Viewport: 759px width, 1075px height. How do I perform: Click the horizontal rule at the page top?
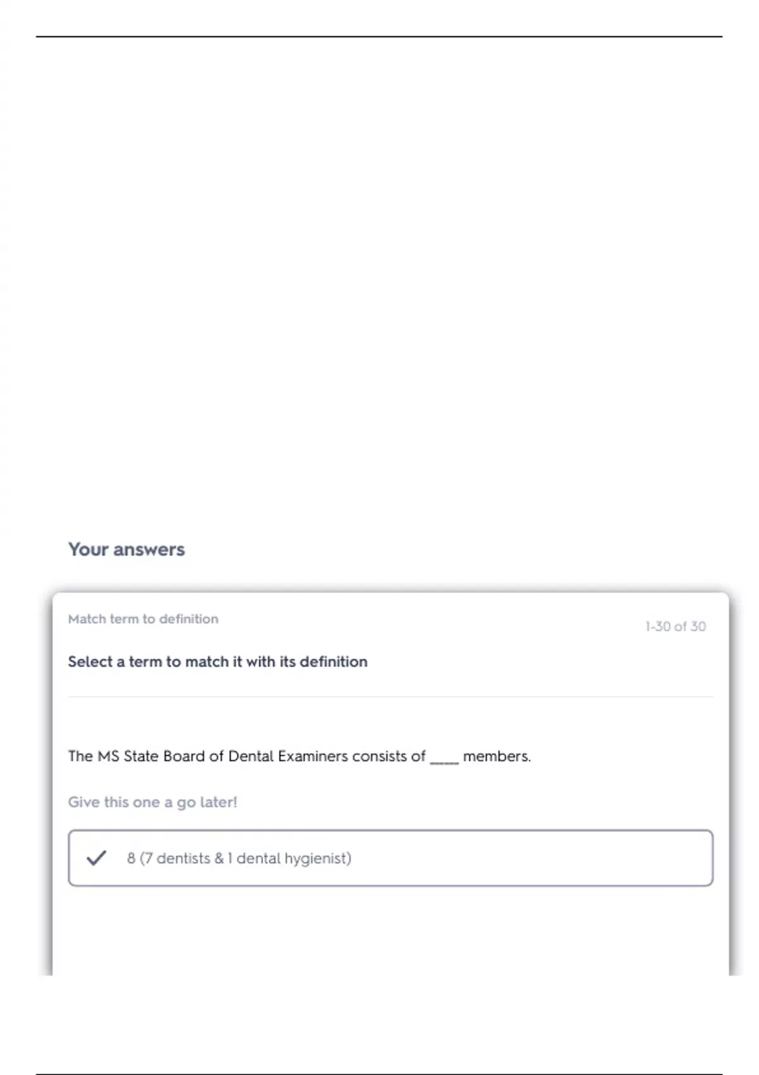(379, 37)
